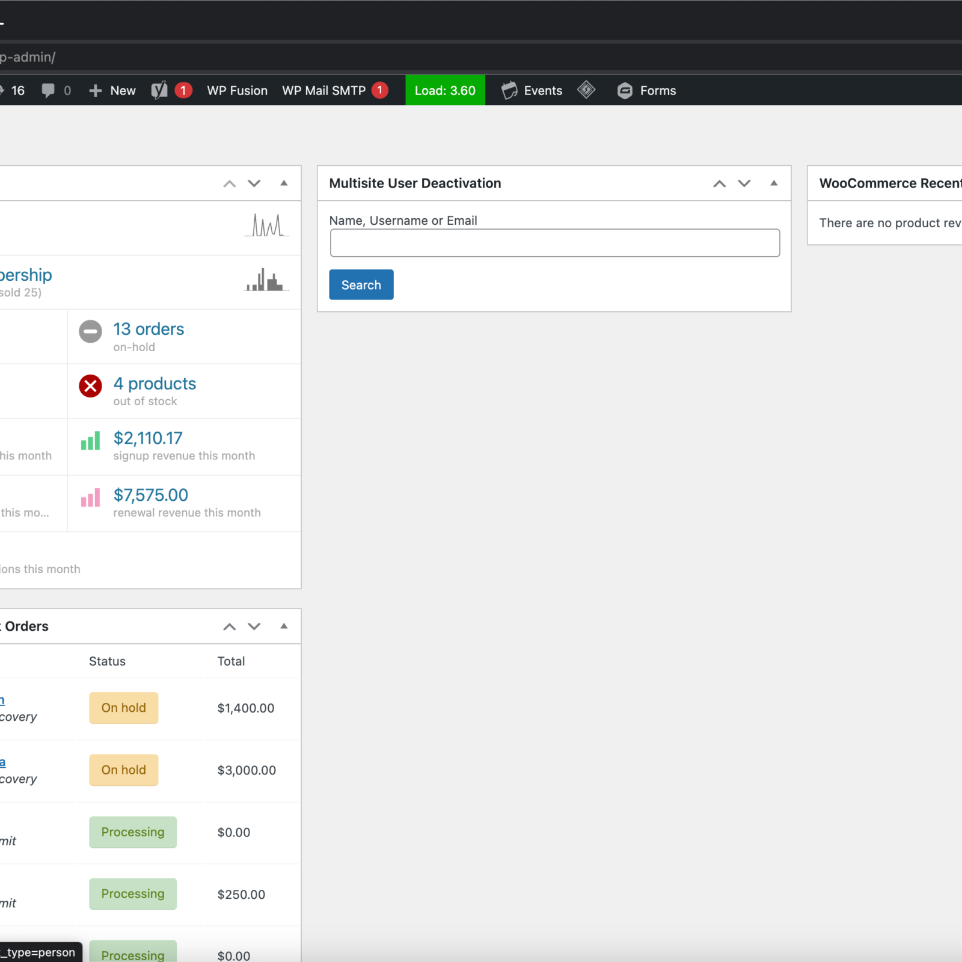This screenshot has height=962, width=962.
Task: Open the 13 orders on-hold link
Action: click(149, 329)
